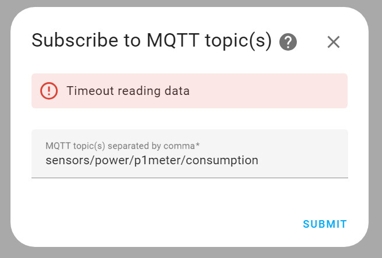Viewport: 382px width, 258px height.
Task: Click the "Subscribe to MQTT topic(s)" title
Action: click(x=152, y=41)
